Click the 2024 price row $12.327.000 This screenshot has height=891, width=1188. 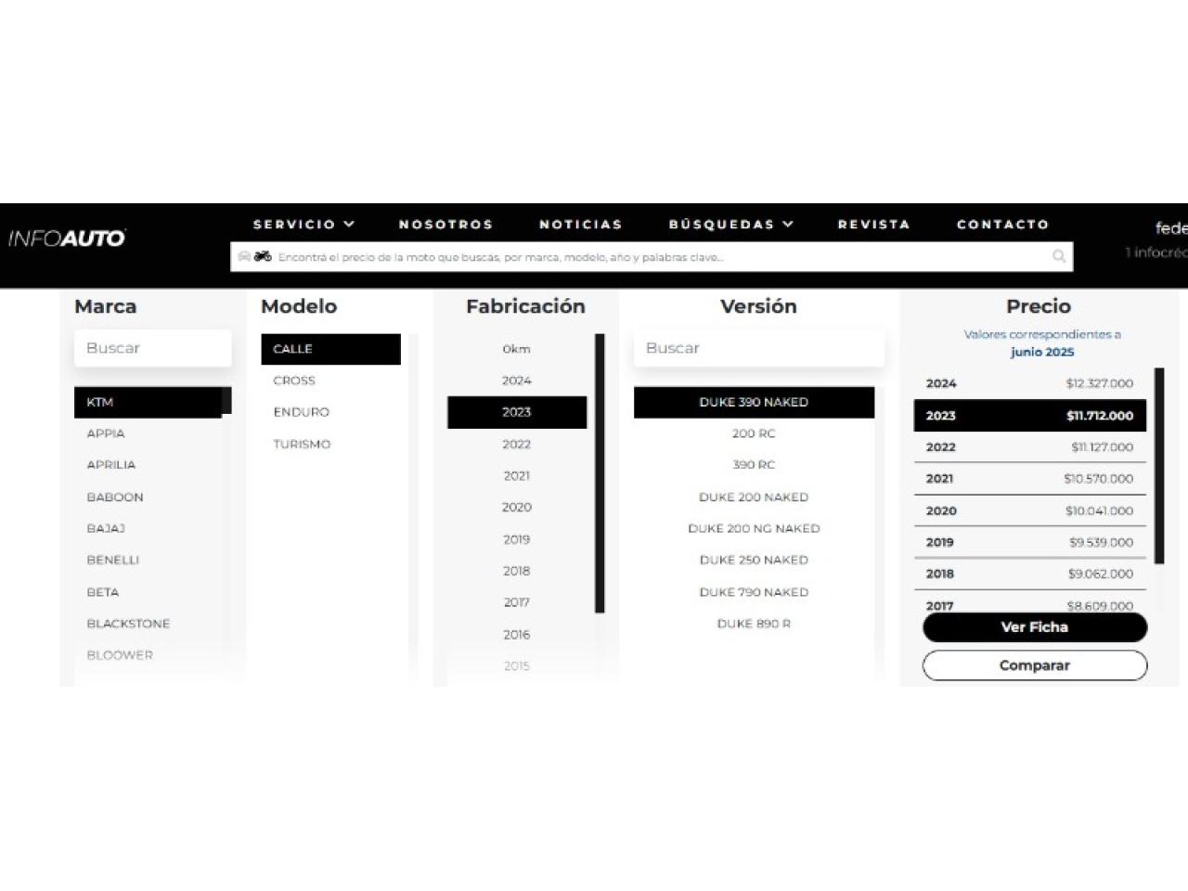(1030, 383)
